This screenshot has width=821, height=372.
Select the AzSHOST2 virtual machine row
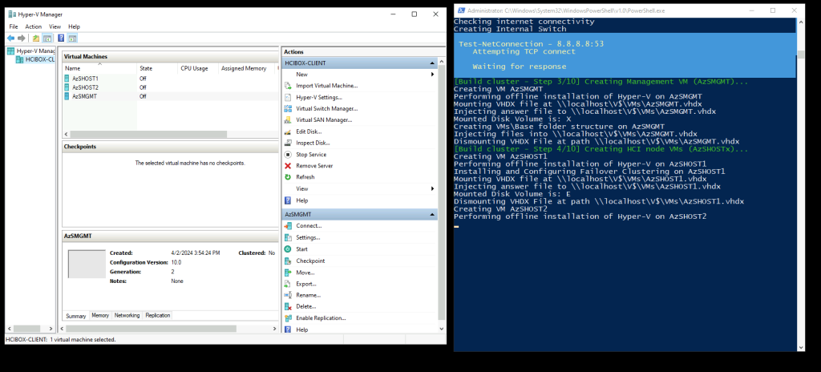[x=170, y=87]
